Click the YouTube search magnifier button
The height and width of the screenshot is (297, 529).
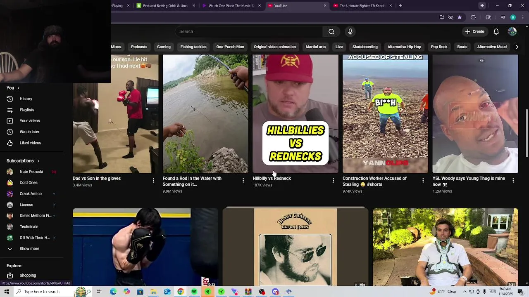[331, 32]
